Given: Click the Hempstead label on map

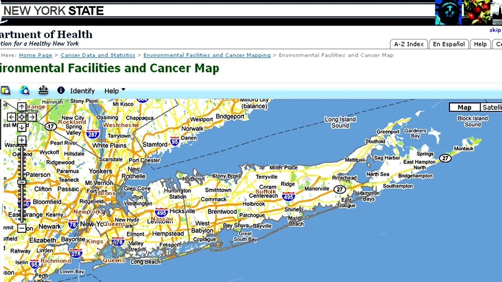Looking at the screenshot, I should click(x=168, y=234).
